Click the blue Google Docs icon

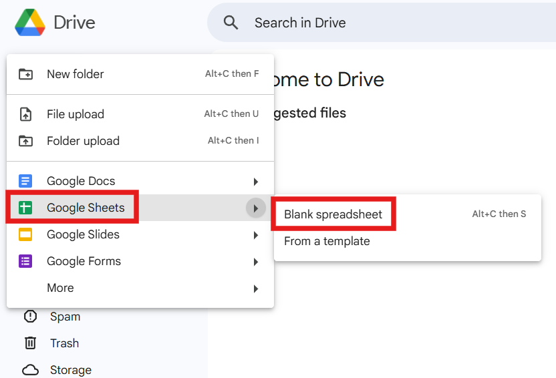click(25, 181)
